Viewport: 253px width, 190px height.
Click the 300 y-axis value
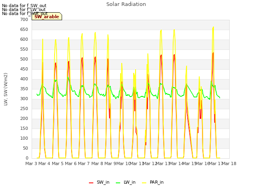pos(24,99)
